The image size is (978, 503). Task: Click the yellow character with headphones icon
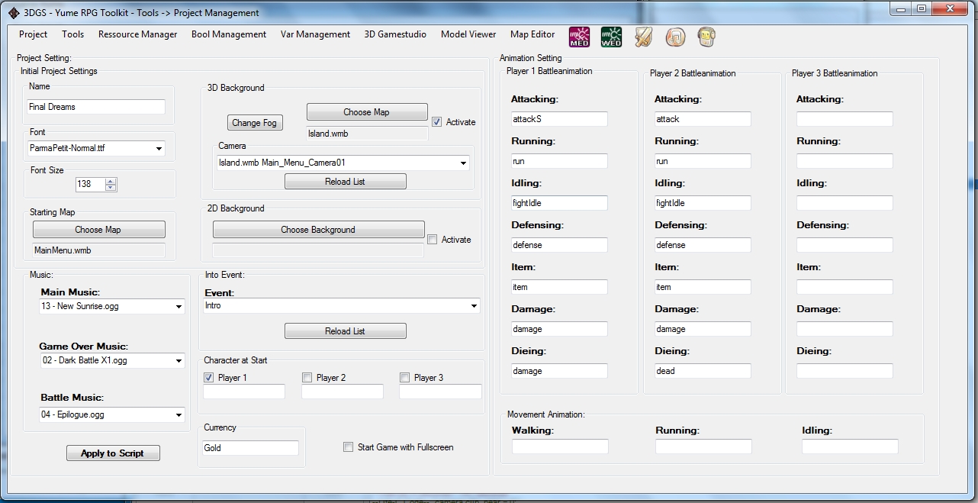click(x=707, y=37)
